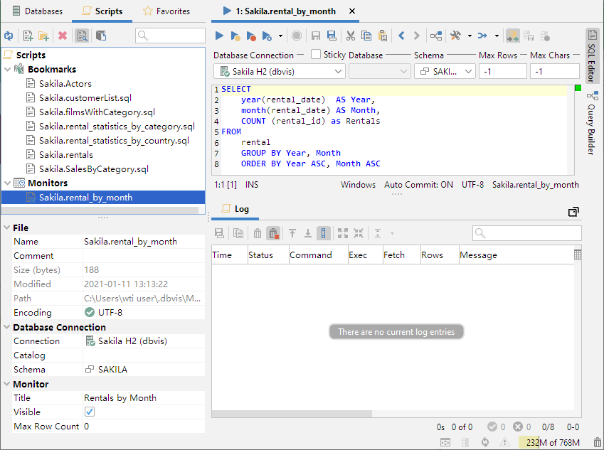
Task: Click the paste clipboard icon in editor toolbar
Action: (x=383, y=36)
